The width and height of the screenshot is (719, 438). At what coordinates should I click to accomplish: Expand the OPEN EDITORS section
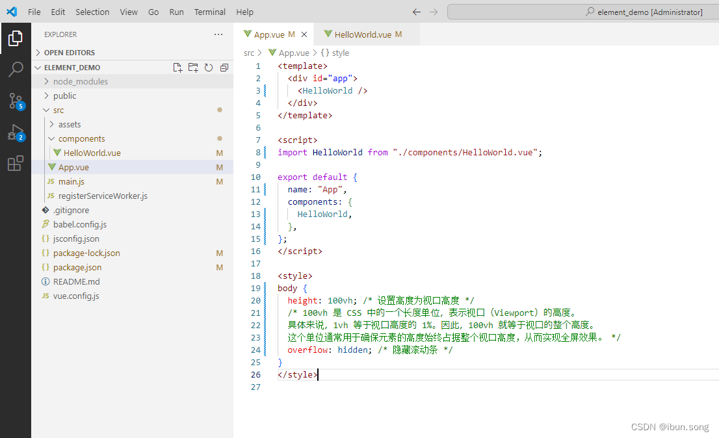pos(132,53)
